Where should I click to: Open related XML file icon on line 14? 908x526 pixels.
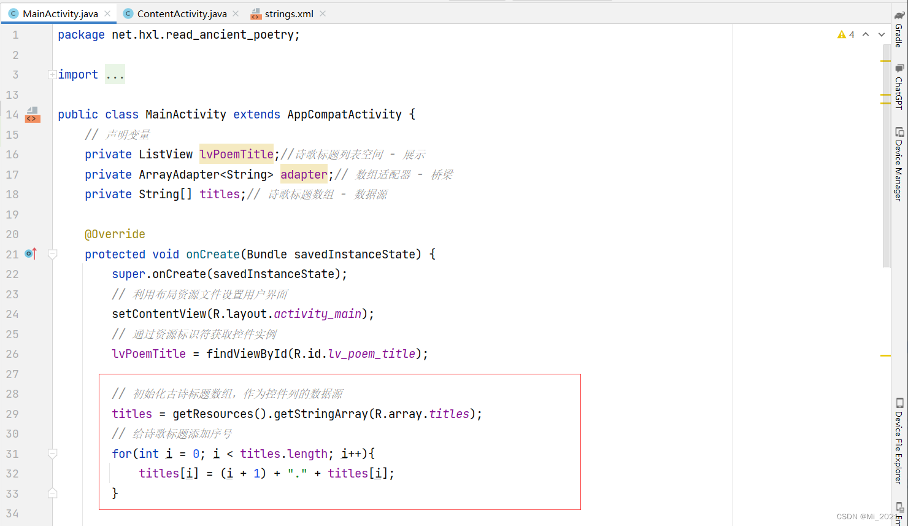[33, 114]
